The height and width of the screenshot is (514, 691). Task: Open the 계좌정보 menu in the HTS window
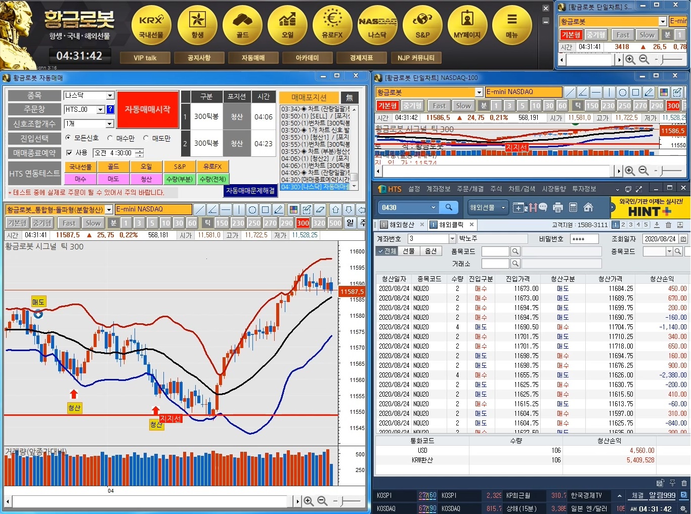pyautogui.click(x=438, y=189)
